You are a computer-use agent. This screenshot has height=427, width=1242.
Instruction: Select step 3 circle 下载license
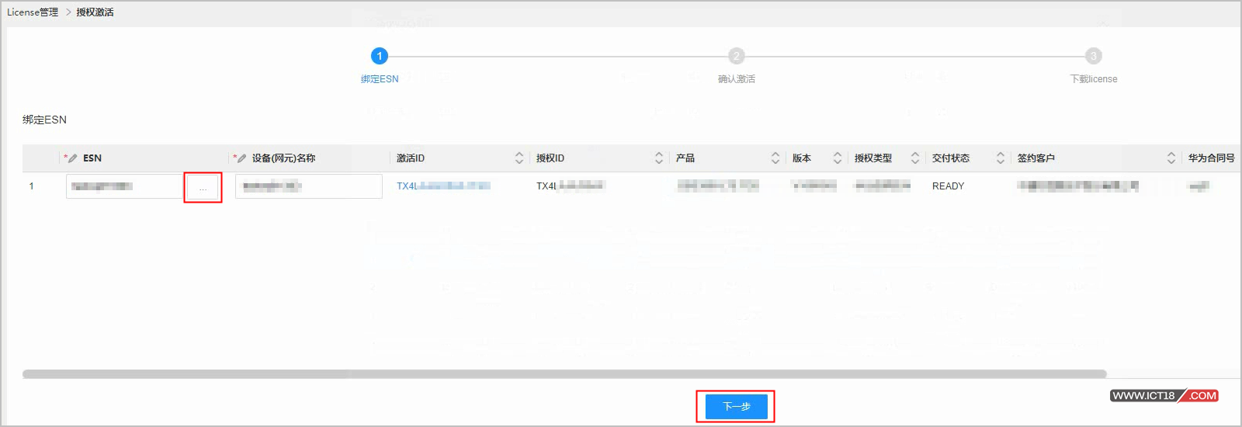(1093, 56)
